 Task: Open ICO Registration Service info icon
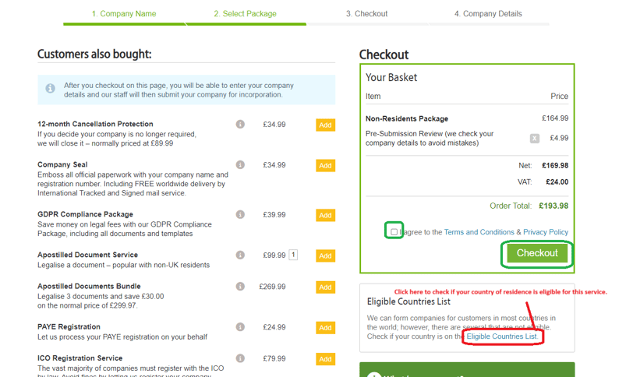(x=240, y=358)
